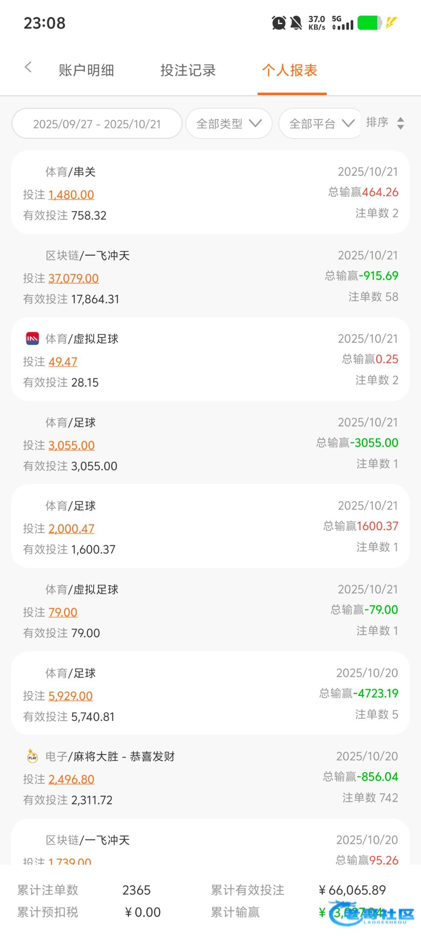Open the 1,480.00 bet amount link

tap(71, 194)
